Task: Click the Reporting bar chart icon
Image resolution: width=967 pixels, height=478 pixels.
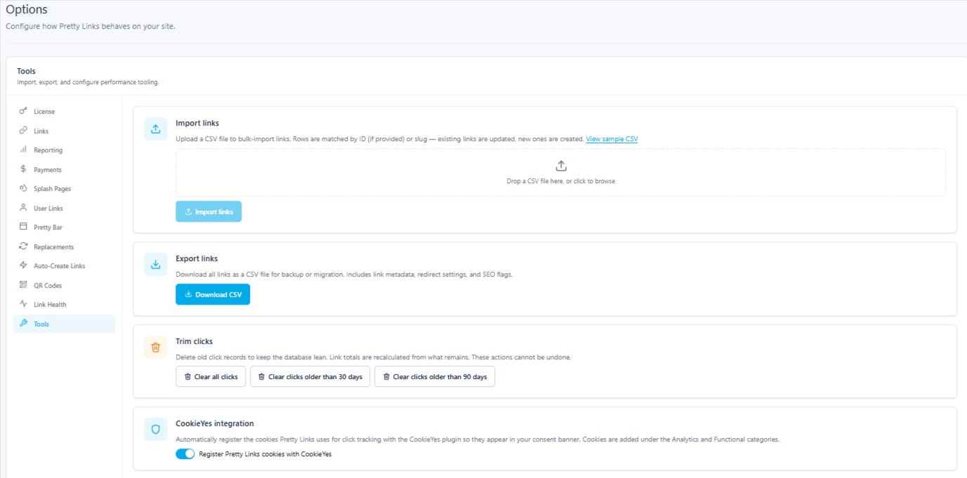Action: click(x=23, y=150)
